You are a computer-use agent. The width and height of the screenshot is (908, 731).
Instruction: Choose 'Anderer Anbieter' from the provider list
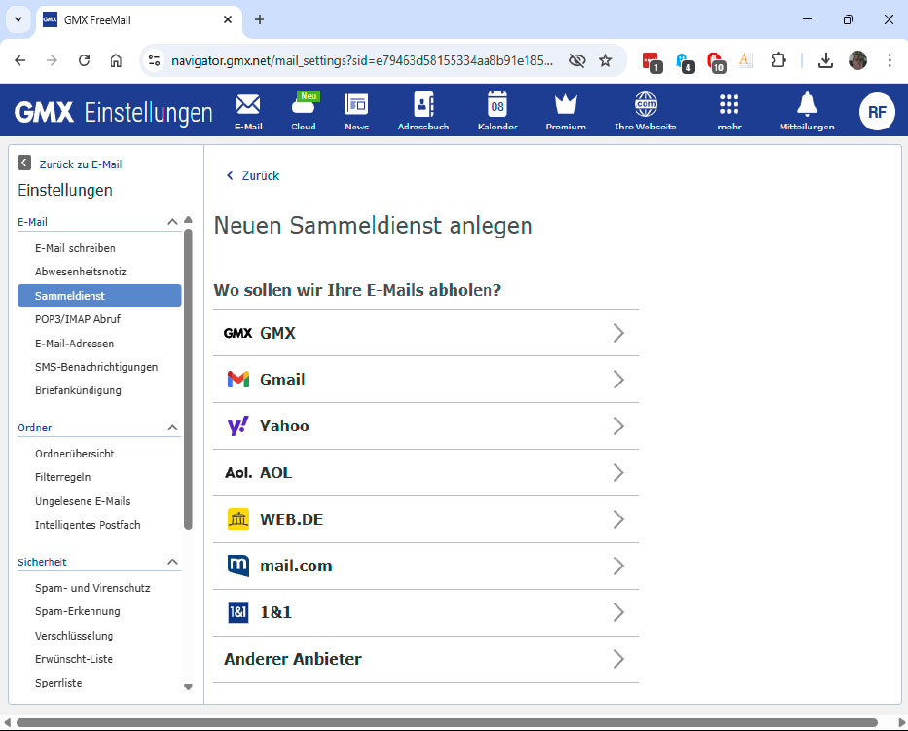coord(425,659)
